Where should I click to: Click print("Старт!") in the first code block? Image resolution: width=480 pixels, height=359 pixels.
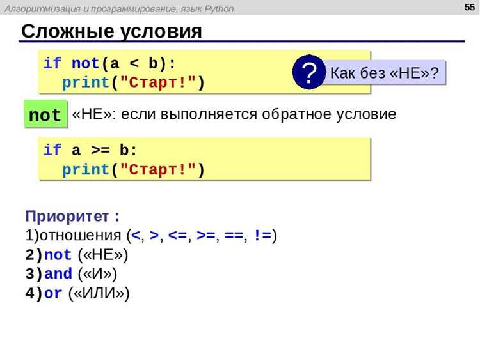tap(133, 82)
